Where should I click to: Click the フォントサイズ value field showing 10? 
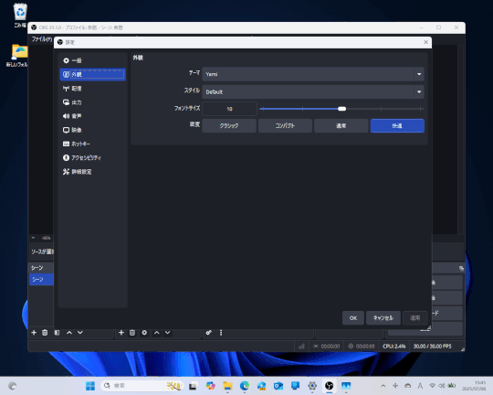pyautogui.click(x=229, y=109)
